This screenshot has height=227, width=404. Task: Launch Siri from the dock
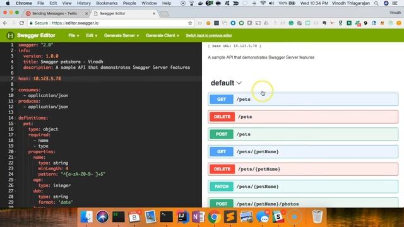pyautogui.click(x=102, y=217)
